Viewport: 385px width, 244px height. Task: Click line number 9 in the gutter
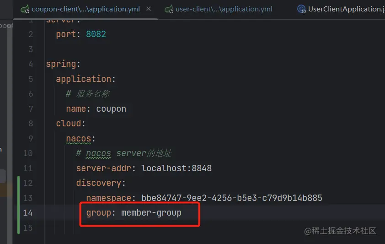click(x=31, y=139)
